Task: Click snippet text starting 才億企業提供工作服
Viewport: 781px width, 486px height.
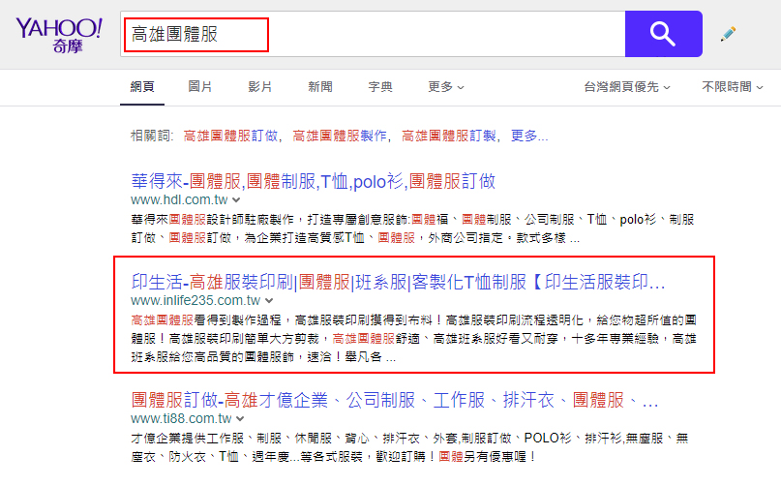Action: pyautogui.click(x=410, y=447)
